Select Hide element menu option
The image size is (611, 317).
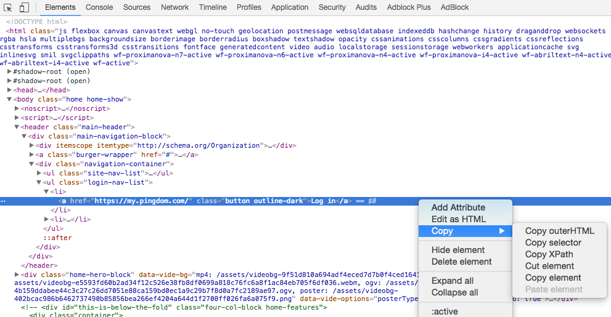[457, 250]
